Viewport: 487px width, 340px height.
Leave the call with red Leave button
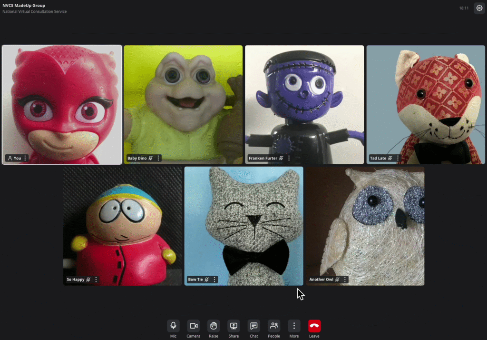pyautogui.click(x=314, y=326)
